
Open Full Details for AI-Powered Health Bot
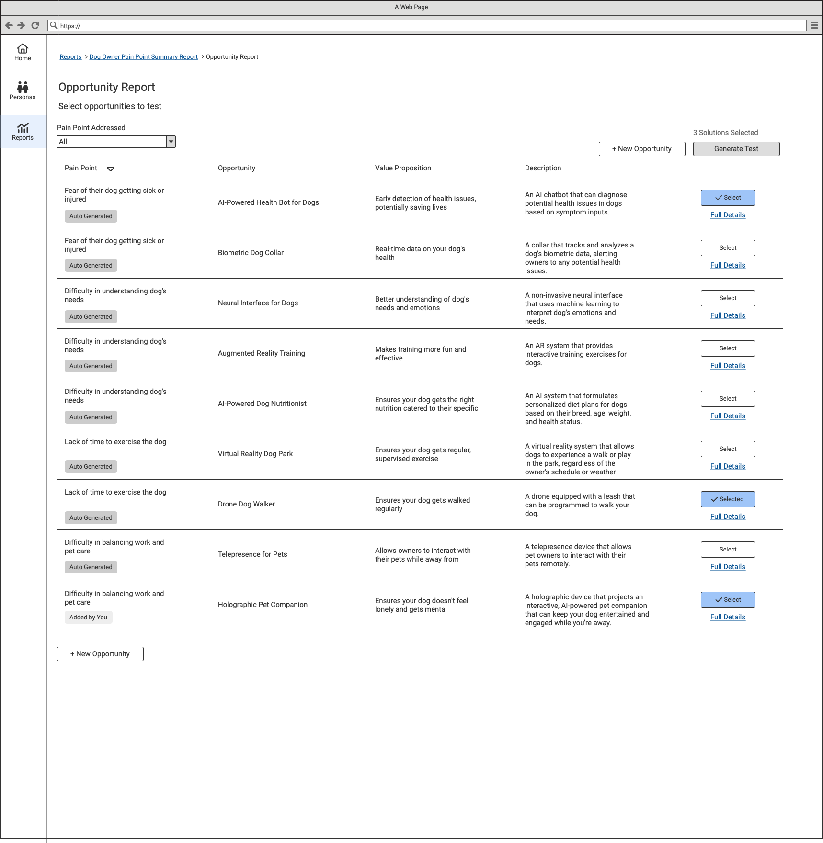click(x=728, y=215)
